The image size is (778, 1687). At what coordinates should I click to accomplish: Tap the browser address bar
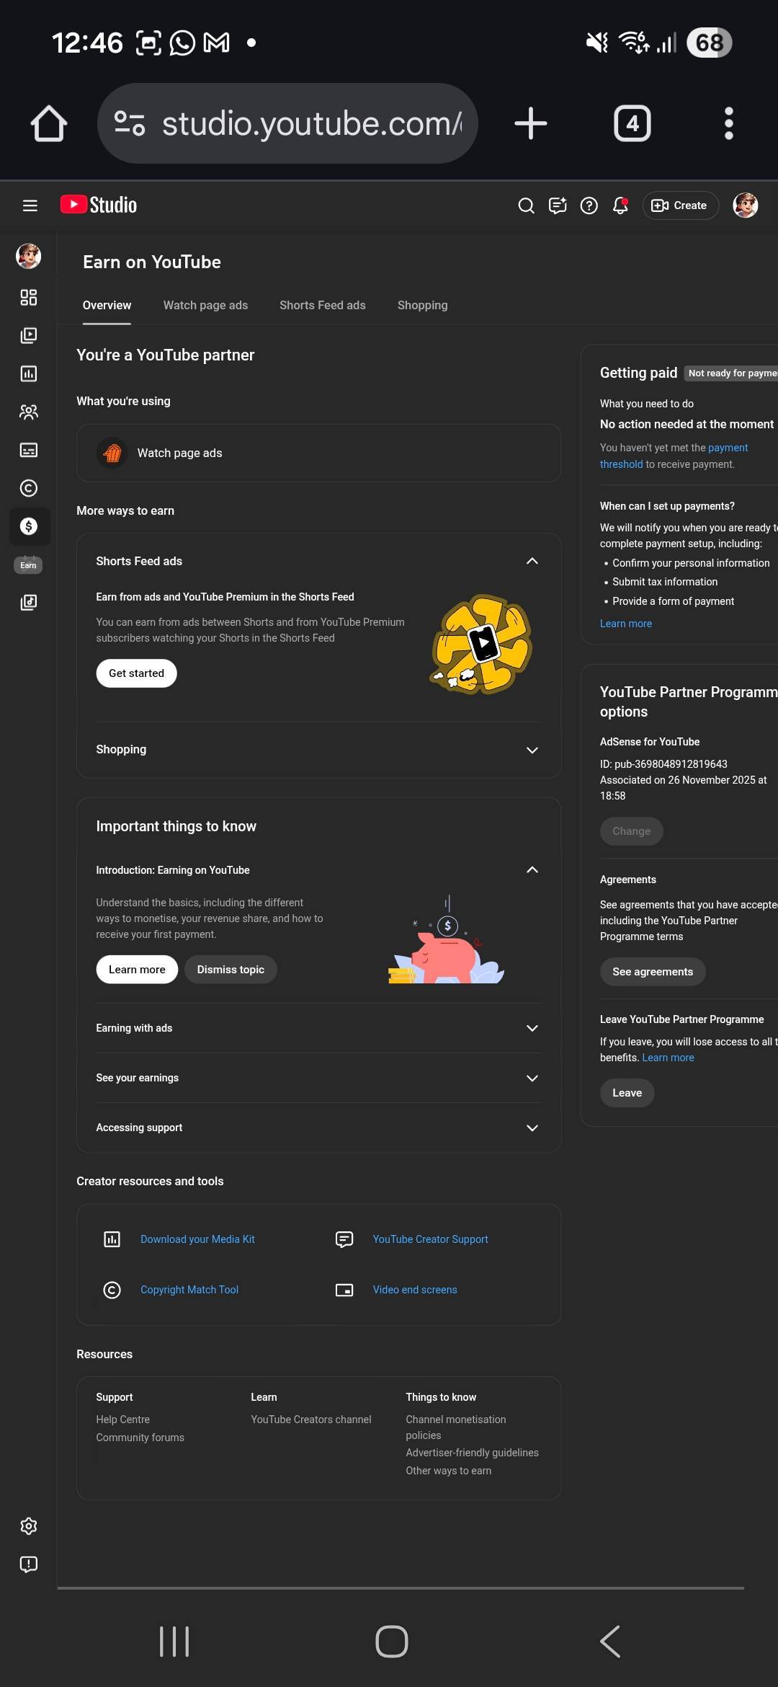click(x=288, y=123)
